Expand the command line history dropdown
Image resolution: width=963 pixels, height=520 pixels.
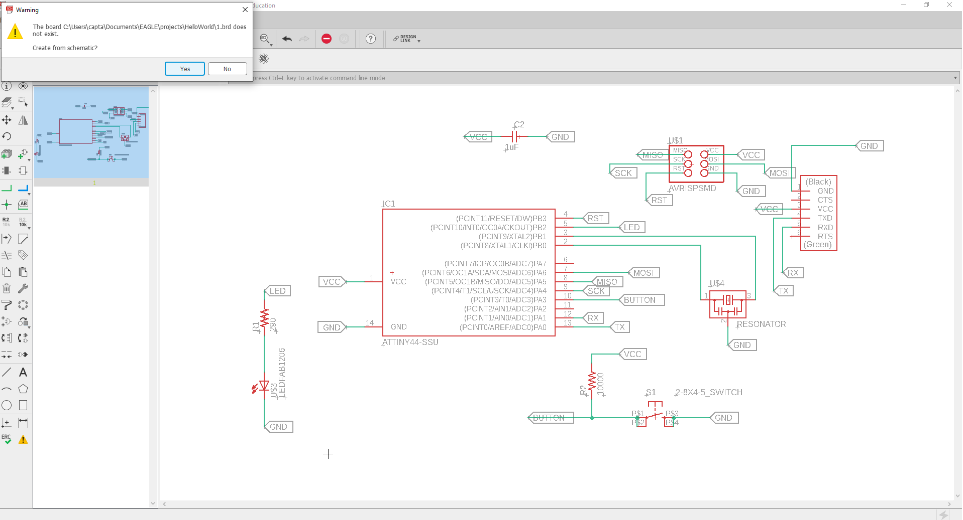coord(955,78)
